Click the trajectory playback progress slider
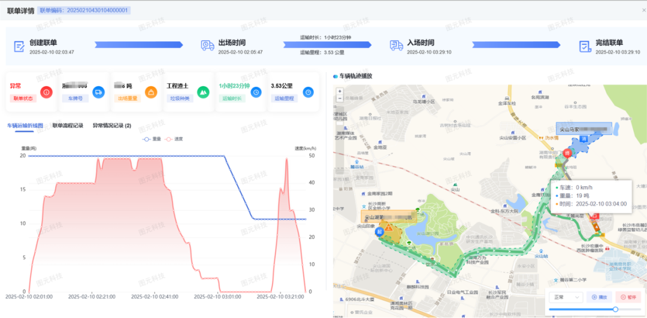647x318 pixels. (x=615, y=309)
